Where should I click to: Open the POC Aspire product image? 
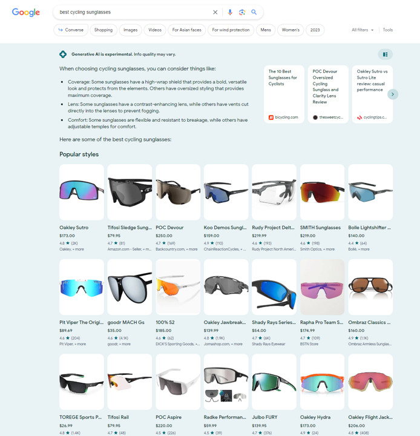pyautogui.click(x=178, y=381)
